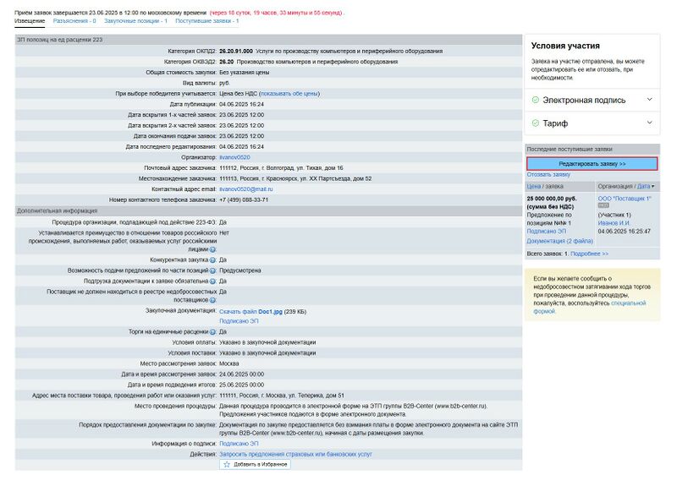Click help icon next to 'Подгрузка документации к заявке обязательна'
This screenshot has height=486, width=677.
(x=212, y=281)
